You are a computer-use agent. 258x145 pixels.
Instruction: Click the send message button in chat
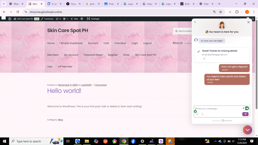[x=245, y=114]
